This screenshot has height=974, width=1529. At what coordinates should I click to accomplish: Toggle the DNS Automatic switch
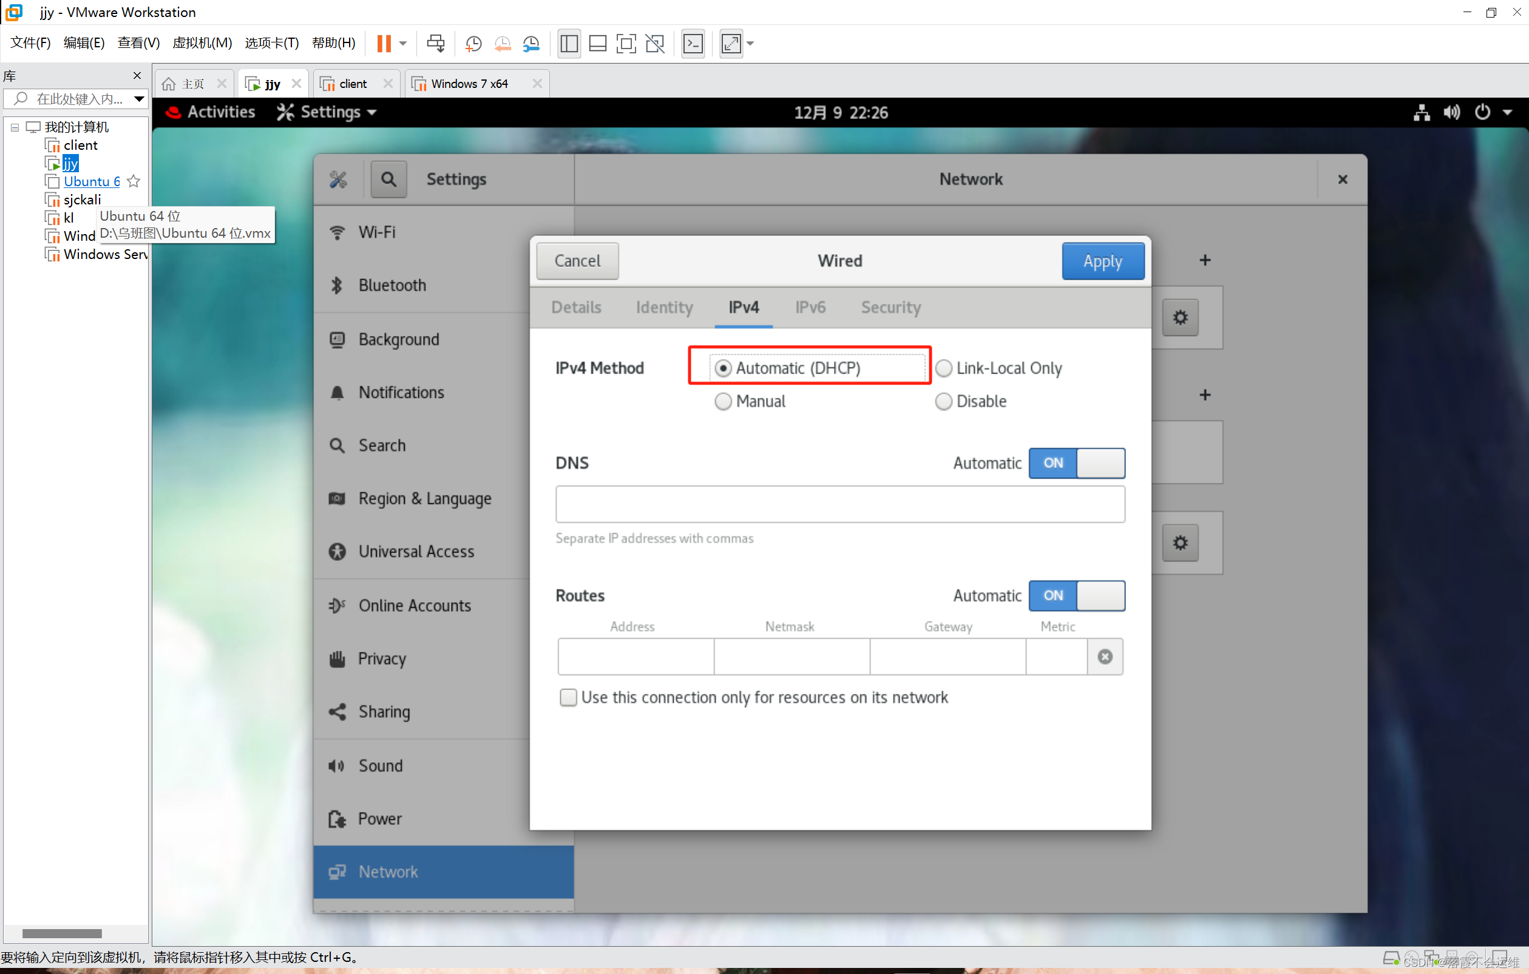point(1076,463)
